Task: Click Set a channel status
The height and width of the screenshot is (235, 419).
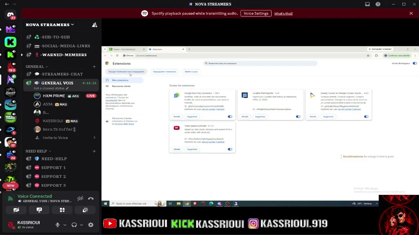Action: pos(51,88)
